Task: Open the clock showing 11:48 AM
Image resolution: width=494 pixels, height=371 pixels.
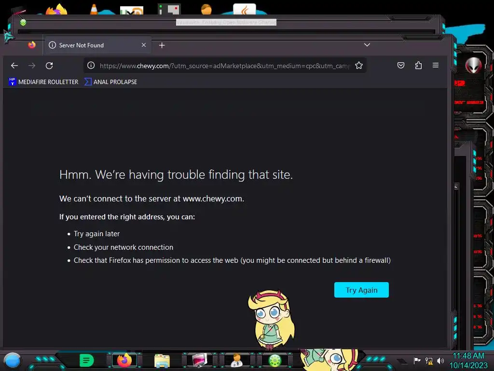Action: pyautogui.click(x=468, y=360)
